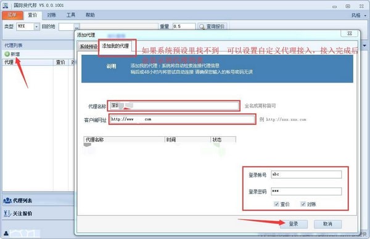370x239 pixels.
Task: Open the orange 菜单 menu
Action: coord(12,15)
